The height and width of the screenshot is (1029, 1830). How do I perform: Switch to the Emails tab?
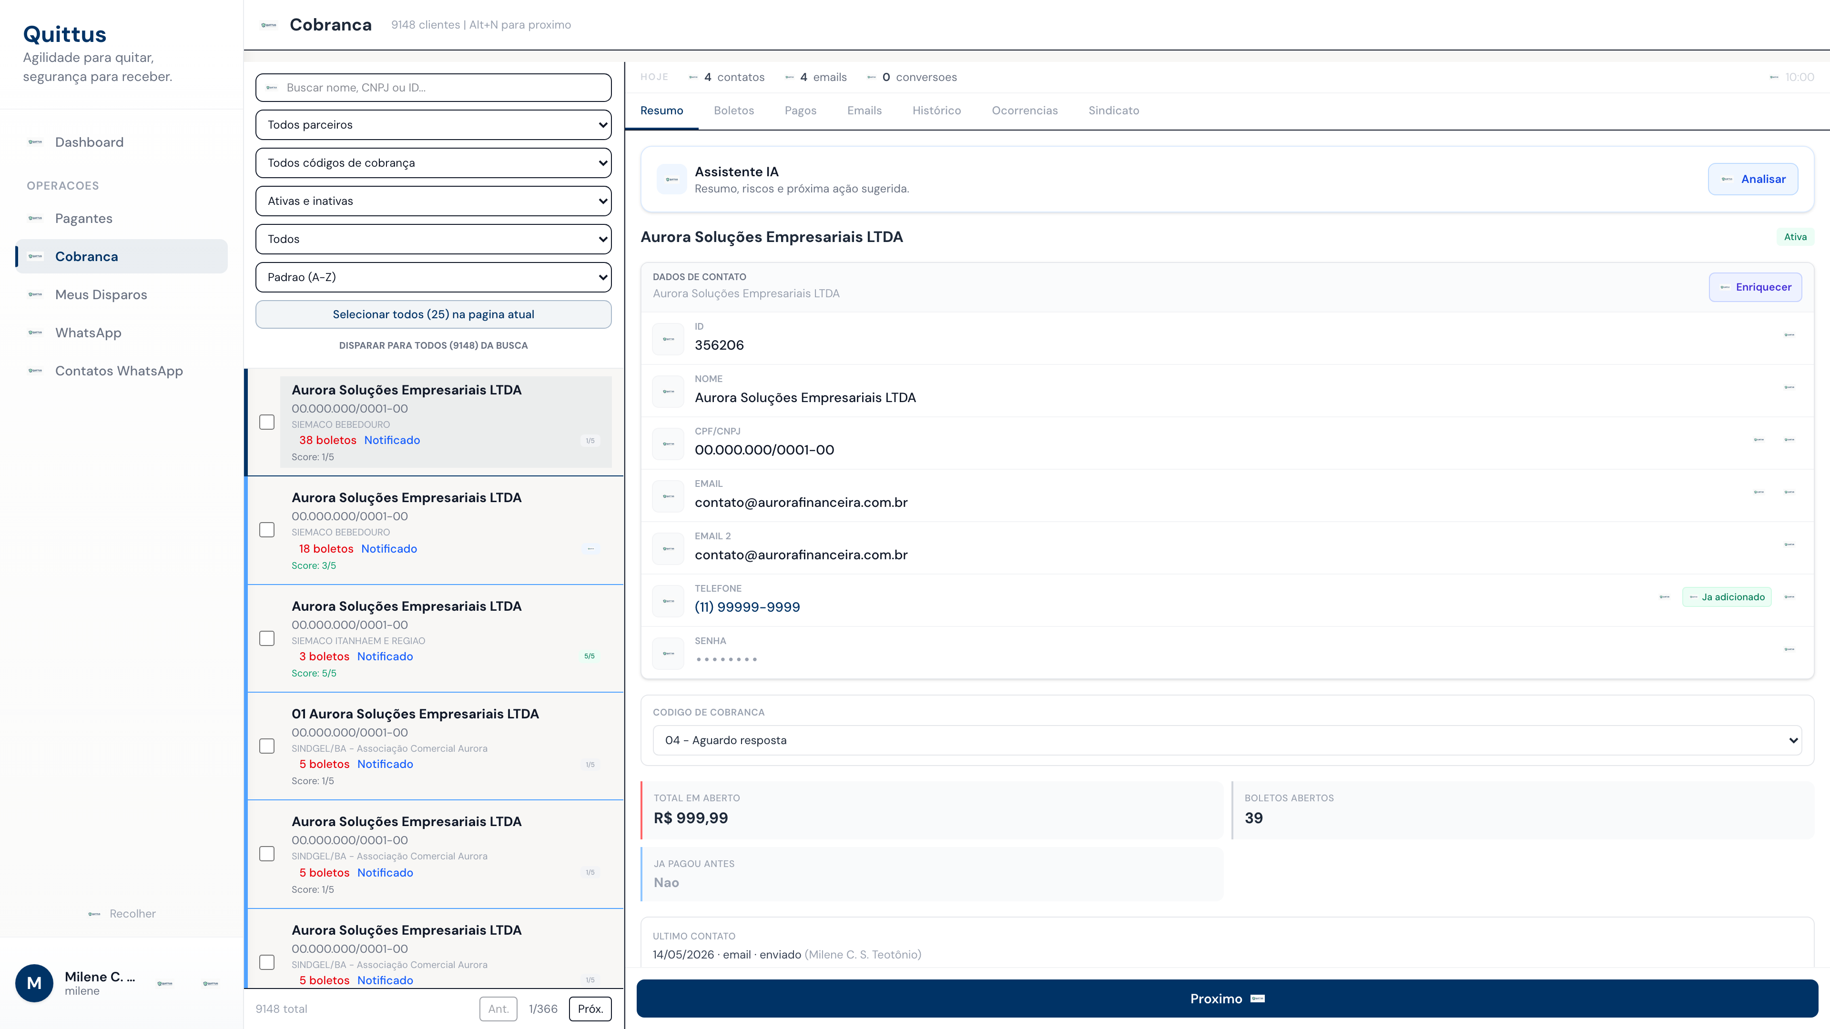864,111
